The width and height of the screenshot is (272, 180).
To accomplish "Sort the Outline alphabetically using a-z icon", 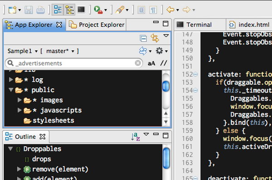I will coord(136,137).
